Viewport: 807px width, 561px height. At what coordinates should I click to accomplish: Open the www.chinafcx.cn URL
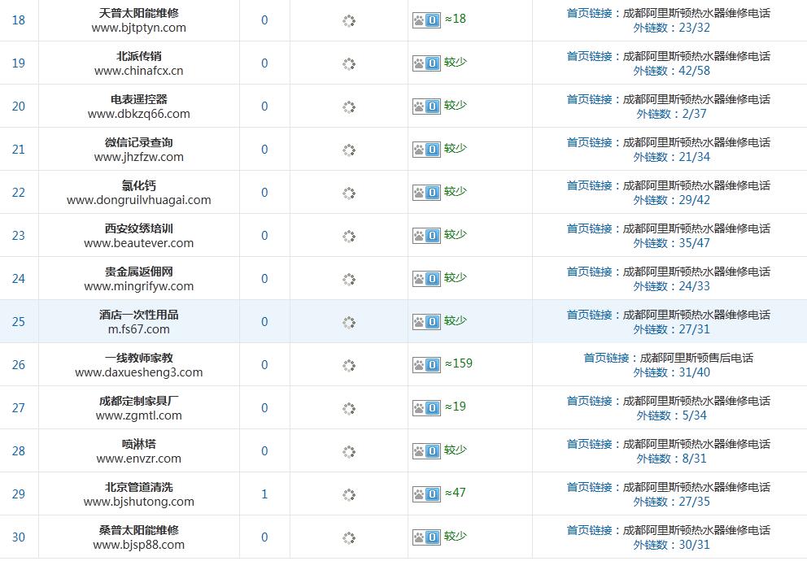coord(138,71)
